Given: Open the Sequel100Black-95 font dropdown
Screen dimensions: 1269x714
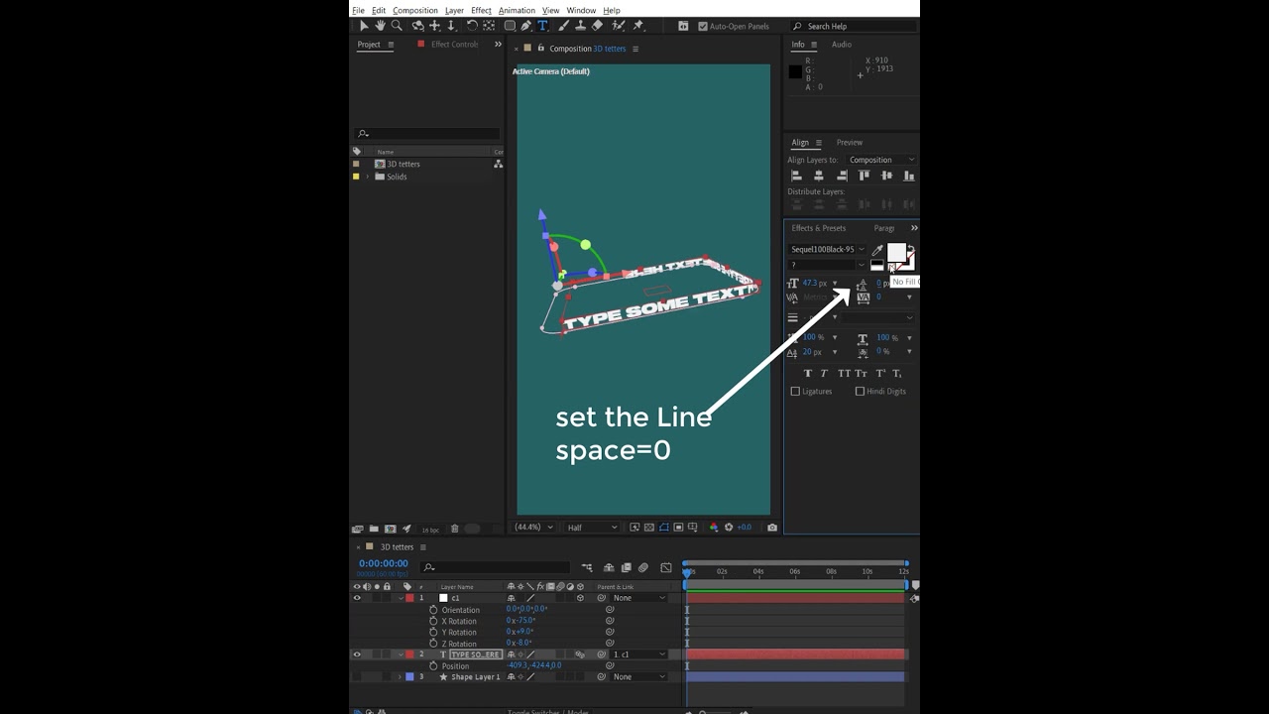Looking at the screenshot, I should tap(827, 250).
